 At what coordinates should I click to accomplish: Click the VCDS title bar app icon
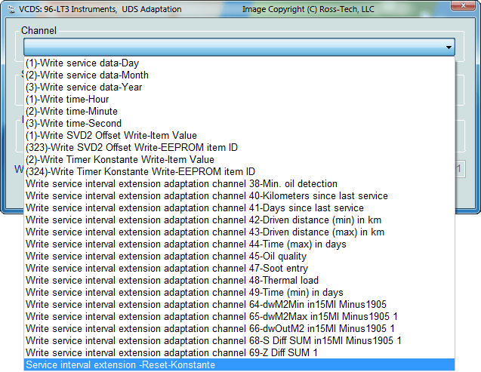[x=11, y=9]
